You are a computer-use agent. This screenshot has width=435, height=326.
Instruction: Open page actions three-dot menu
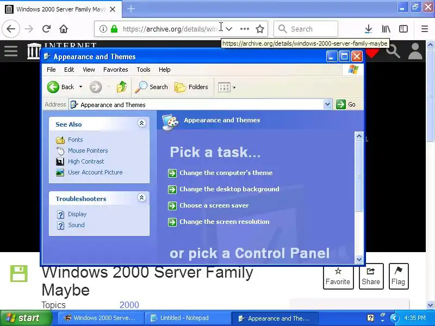[244, 29]
